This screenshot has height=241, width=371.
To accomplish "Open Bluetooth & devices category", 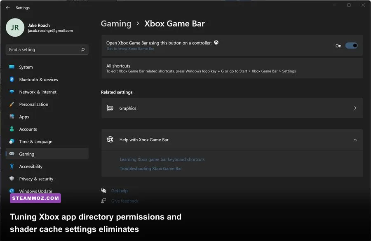I will [x=47, y=80].
